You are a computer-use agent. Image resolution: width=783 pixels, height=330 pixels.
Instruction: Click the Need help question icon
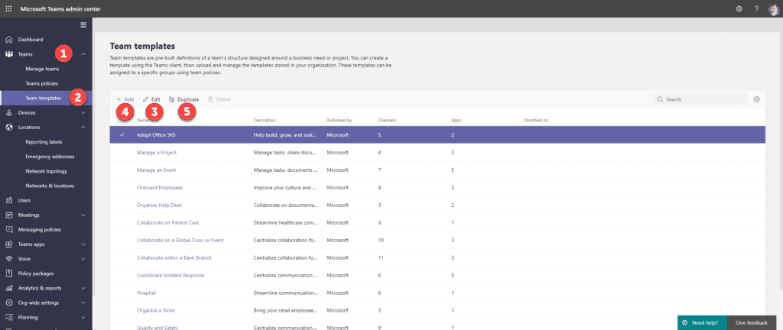(x=685, y=322)
